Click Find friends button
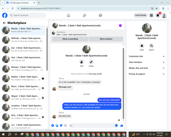171x137 pixels. coord(141,15)
